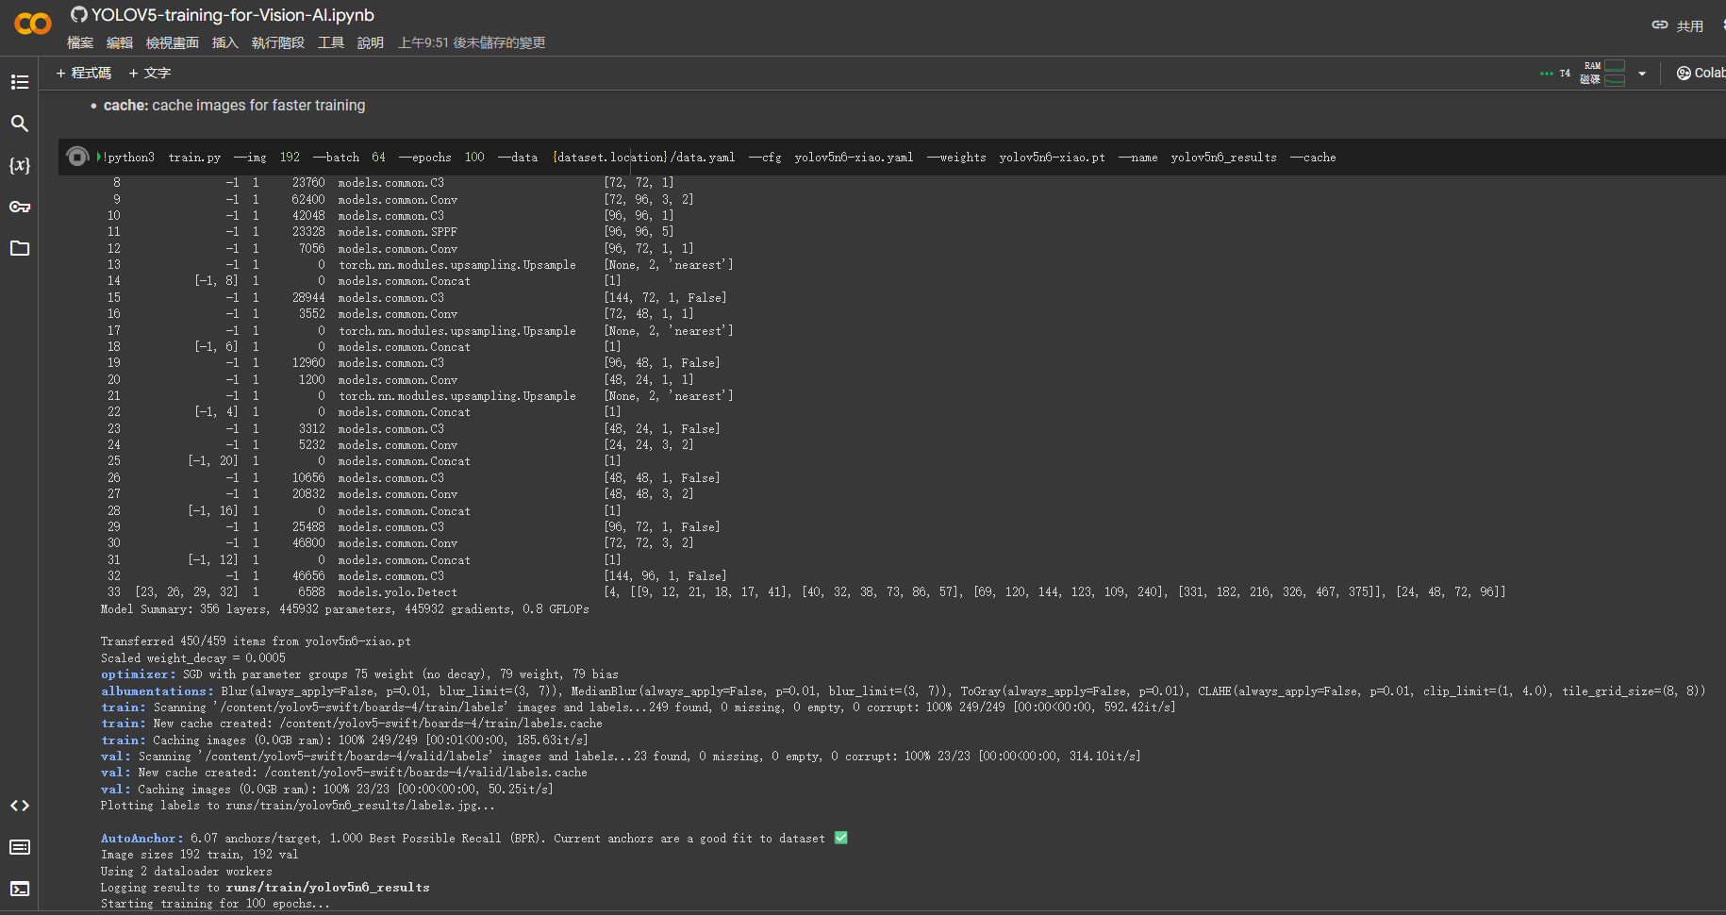Open the 檔案 (File) menu
Screen dimensions: 1726x915
point(80,42)
